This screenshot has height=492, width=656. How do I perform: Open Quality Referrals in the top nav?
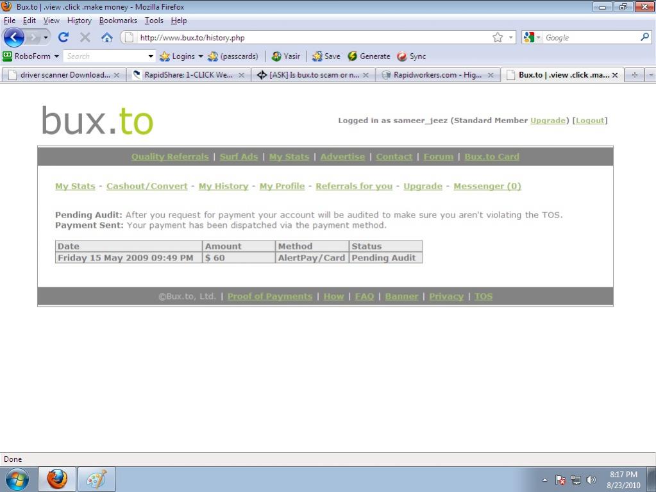[170, 157]
